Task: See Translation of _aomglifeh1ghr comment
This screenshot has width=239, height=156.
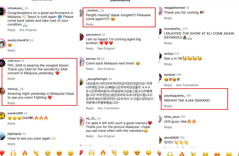Action: click(x=108, y=108)
